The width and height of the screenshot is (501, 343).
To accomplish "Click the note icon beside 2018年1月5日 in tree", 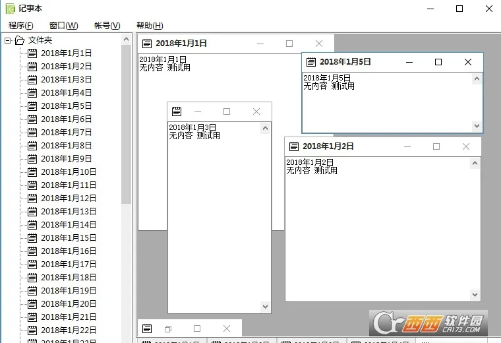I will coord(32,106).
